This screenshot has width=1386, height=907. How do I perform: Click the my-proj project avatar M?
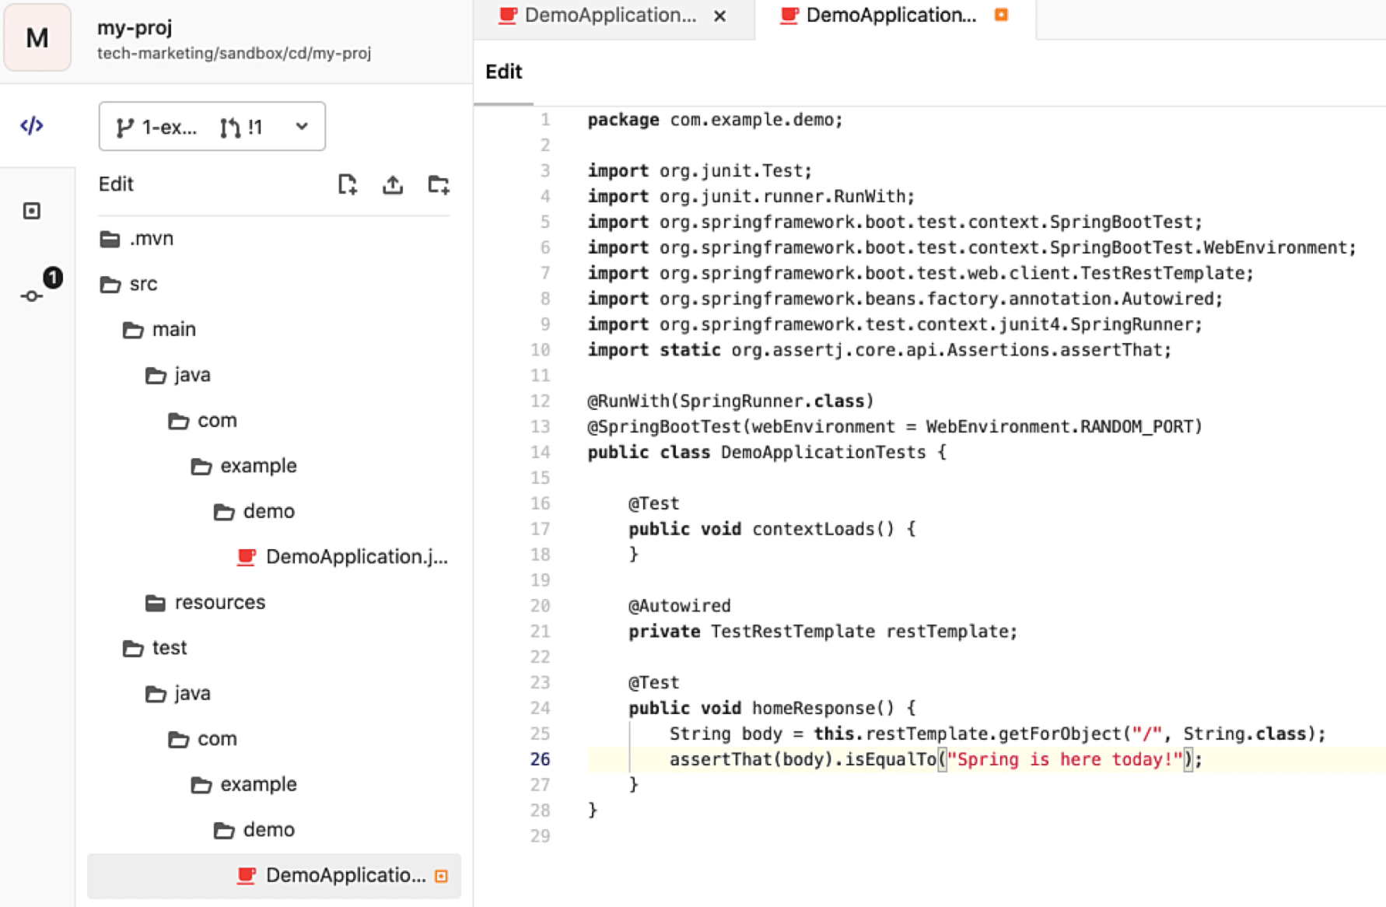tap(37, 37)
